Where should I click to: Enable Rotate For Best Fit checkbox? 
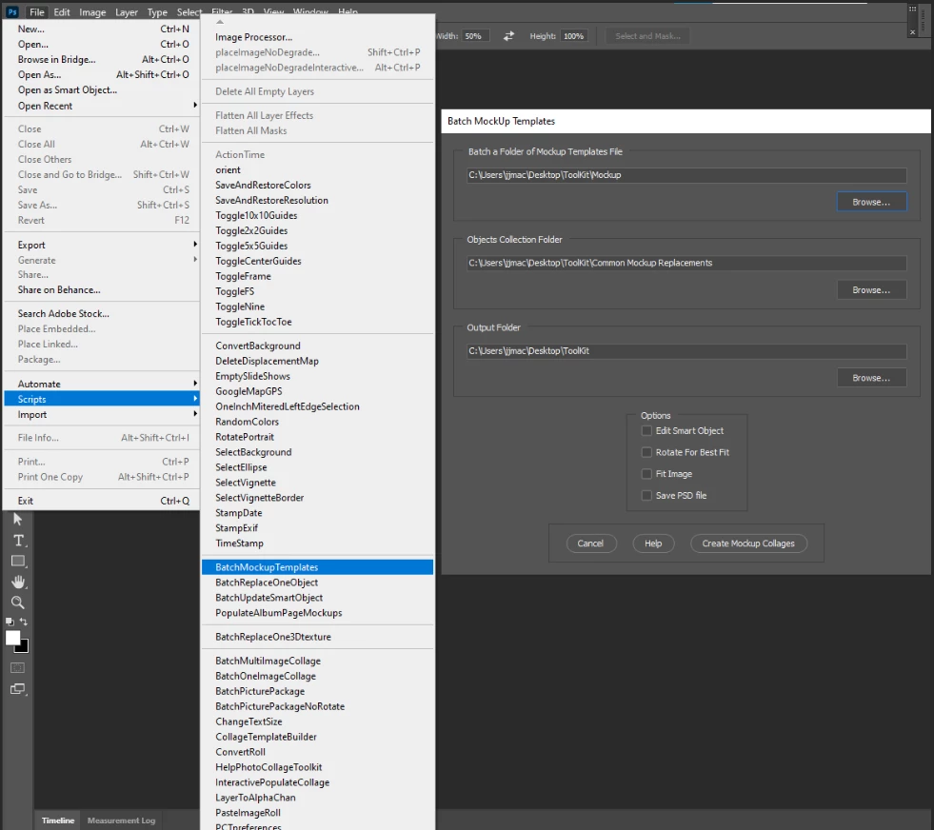(646, 452)
